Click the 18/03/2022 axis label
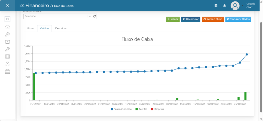Image resolution: width=263 pixels, height=121 pixels. [213, 104]
